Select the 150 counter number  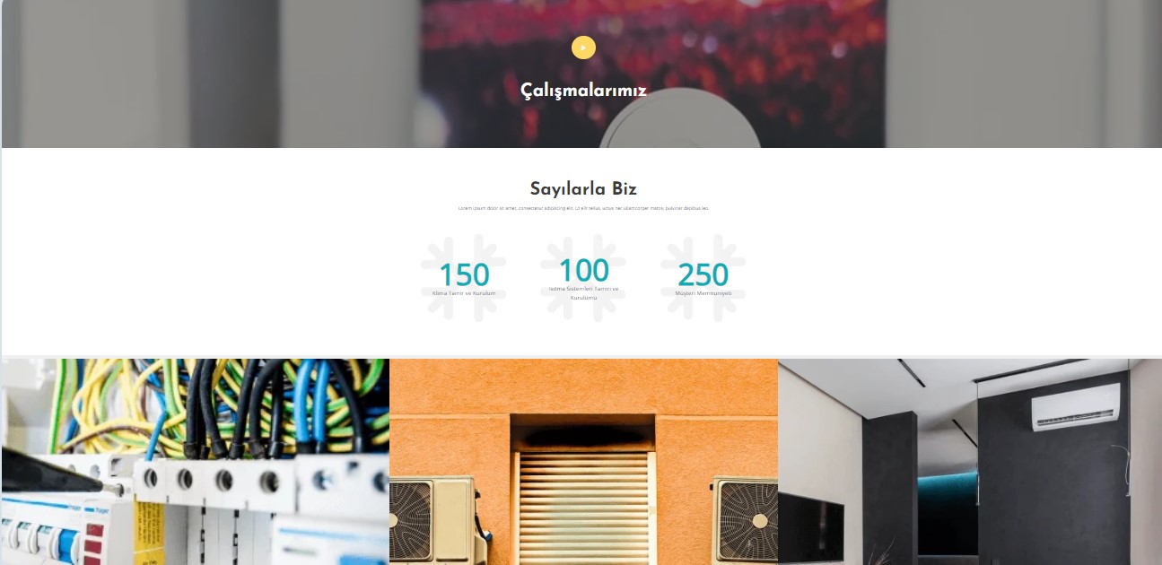464,274
